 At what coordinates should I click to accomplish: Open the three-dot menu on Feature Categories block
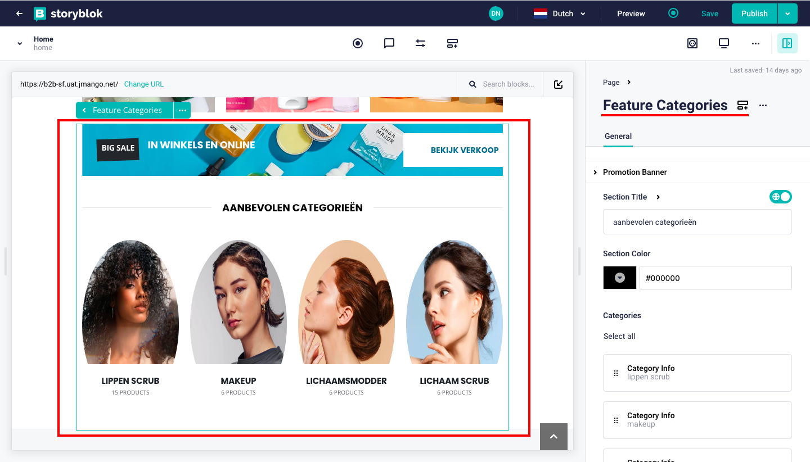[182, 110]
